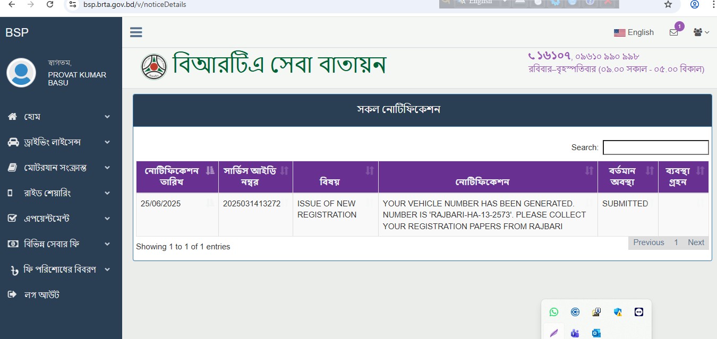Open the envelope notifications icon
This screenshot has width=717, height=339.
[x=673, y=32]
